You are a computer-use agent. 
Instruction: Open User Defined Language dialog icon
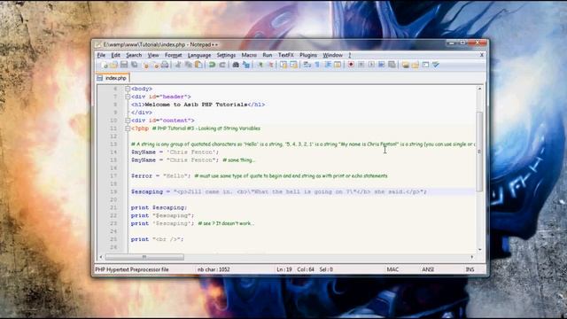[x=338, y=65]
